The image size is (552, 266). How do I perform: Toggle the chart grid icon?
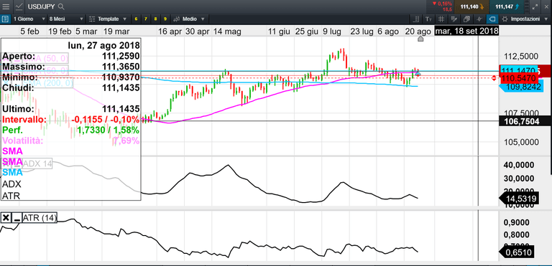441,19
